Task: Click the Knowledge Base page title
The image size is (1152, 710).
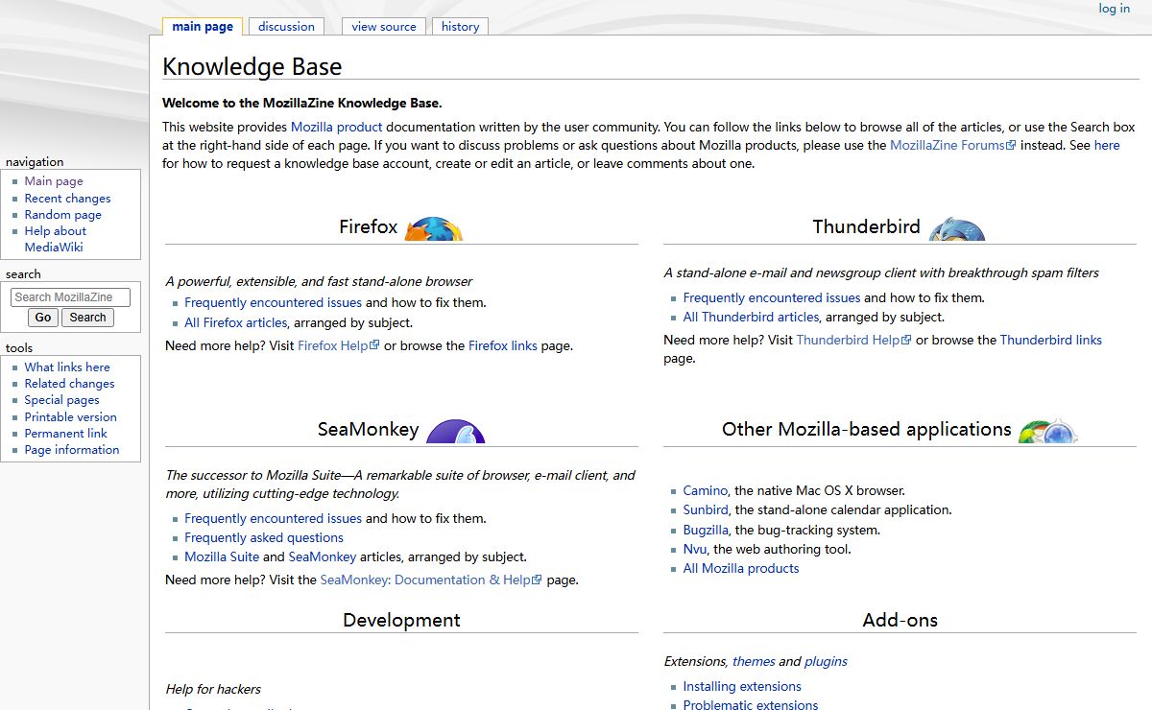Action: click(x=252, y=67)
